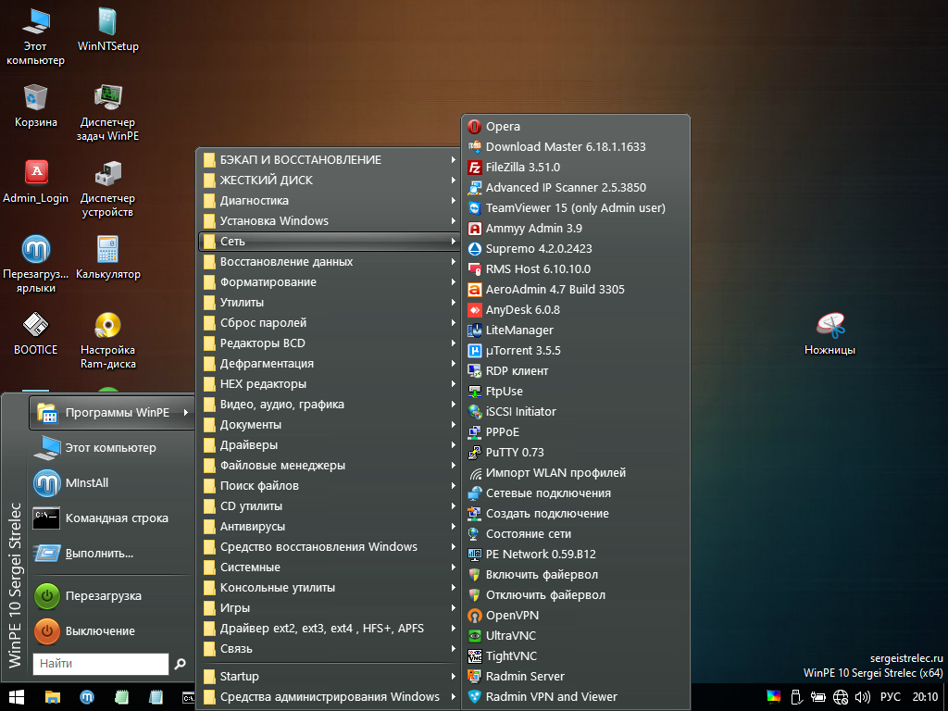Launch AeroAdmin 4.7 Build 3305
The height and width of the screenshot is (711, 948).
point(576,289)
